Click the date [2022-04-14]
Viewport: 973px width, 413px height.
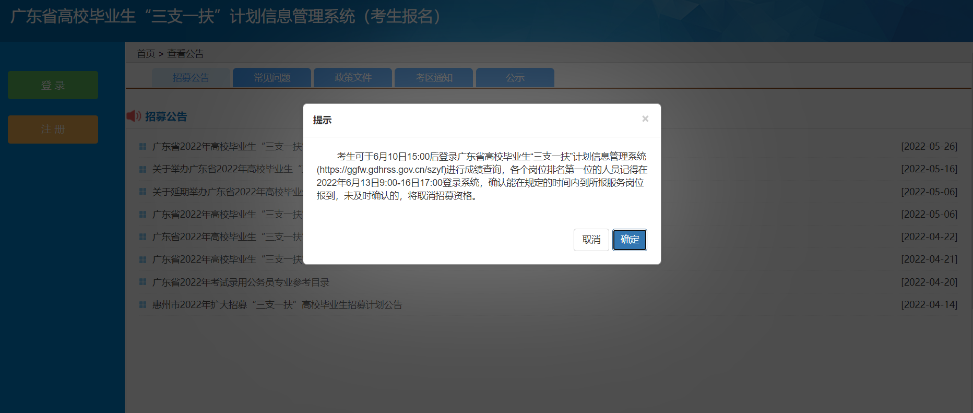coord(929,305)
